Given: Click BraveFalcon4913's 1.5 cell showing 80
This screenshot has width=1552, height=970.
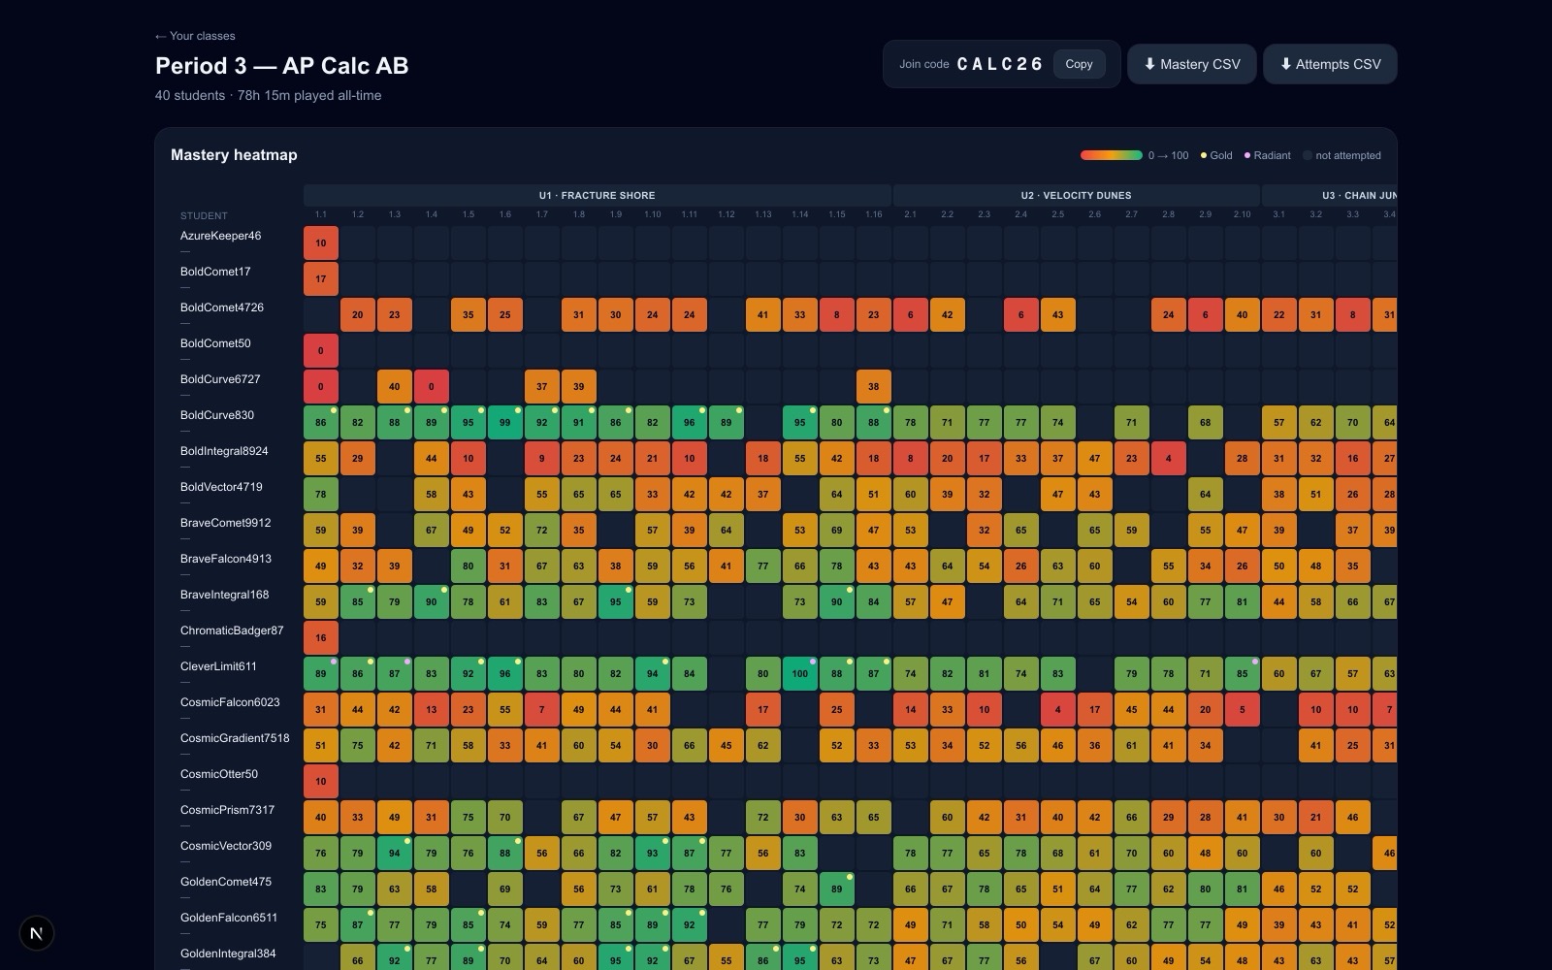Looking at the screenshot, I should point(469,566).
